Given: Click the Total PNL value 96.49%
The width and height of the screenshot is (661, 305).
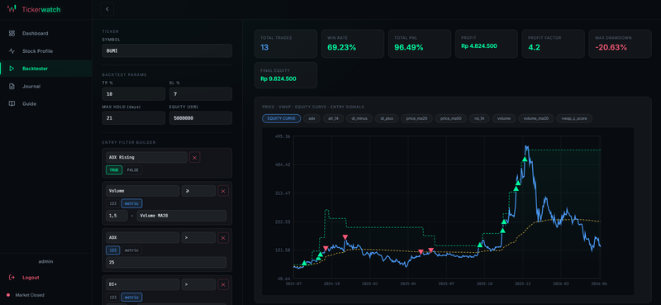Looking at the screenshot, I should (x=409, y=47).
